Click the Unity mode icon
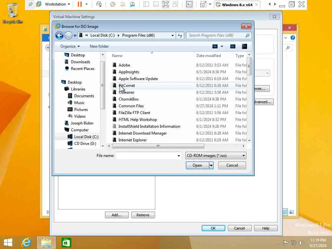 (175, 4)
